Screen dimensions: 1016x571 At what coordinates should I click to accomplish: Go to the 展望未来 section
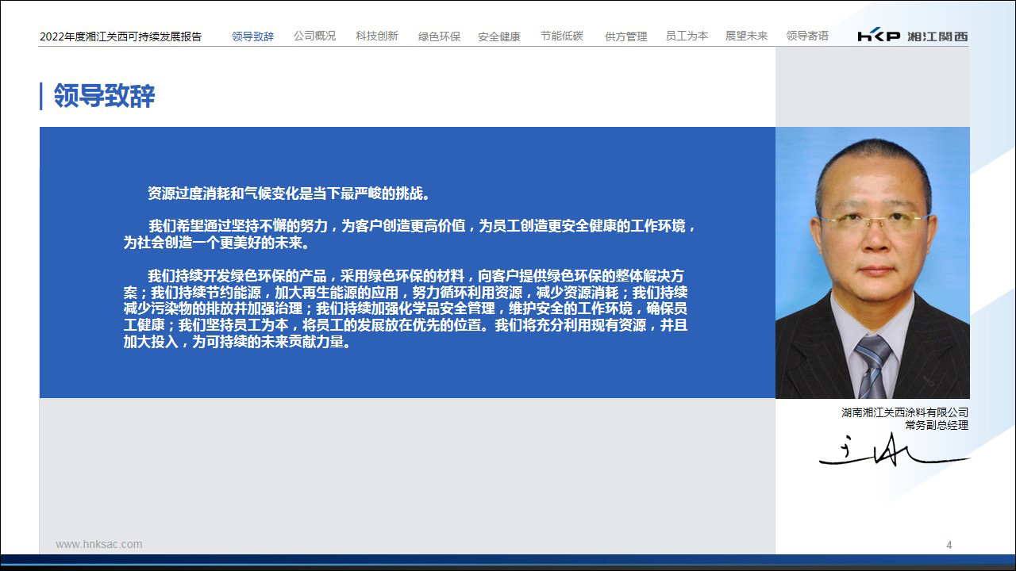pyautogui.click(x=746, y=36)
